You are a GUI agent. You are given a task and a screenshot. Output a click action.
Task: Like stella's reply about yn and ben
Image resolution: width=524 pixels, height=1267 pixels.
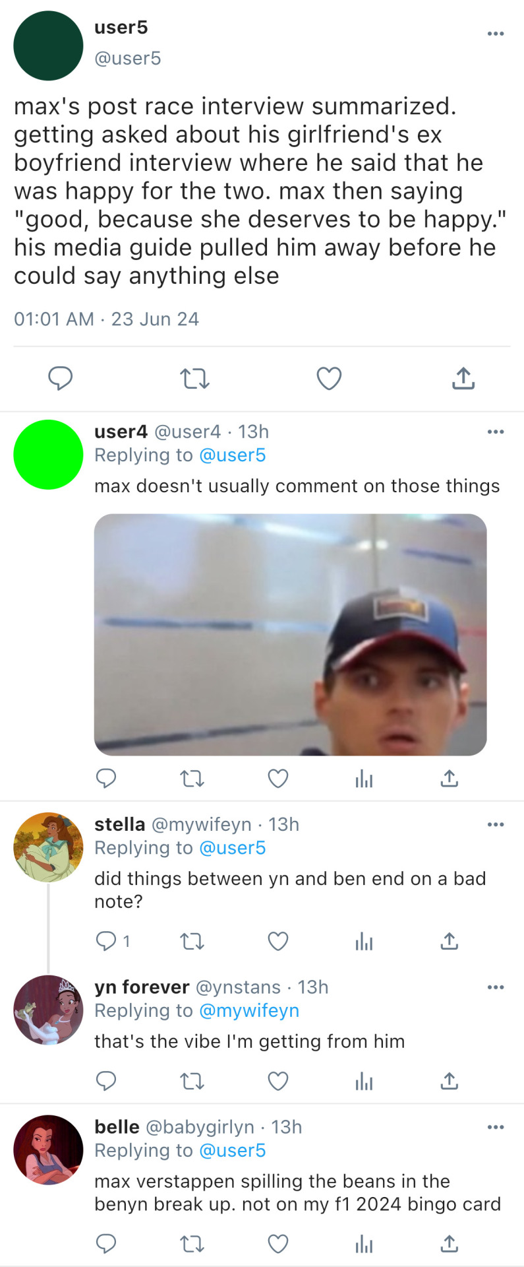point(278,941)
